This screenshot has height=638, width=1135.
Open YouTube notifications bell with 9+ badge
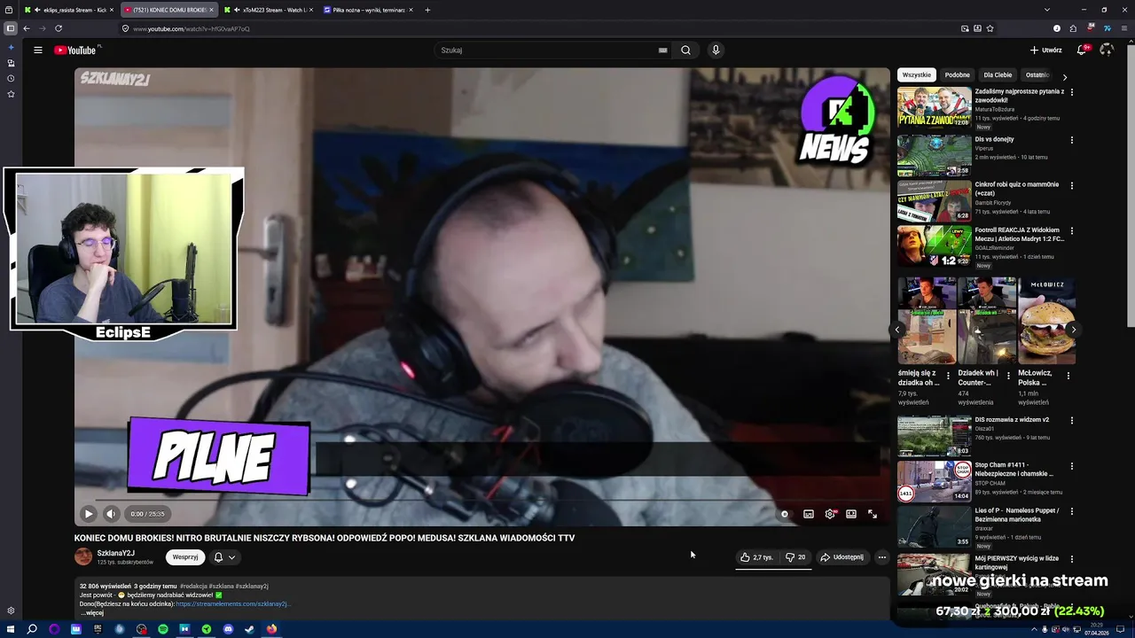pos(1082,50)
